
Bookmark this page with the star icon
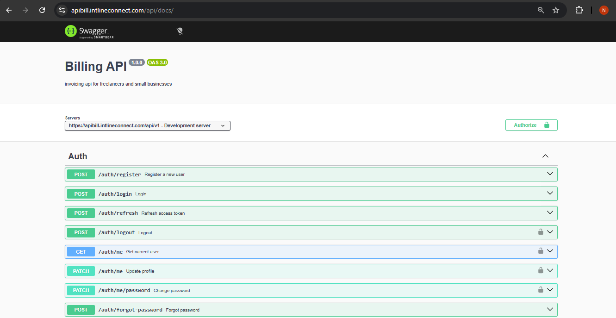556,10
